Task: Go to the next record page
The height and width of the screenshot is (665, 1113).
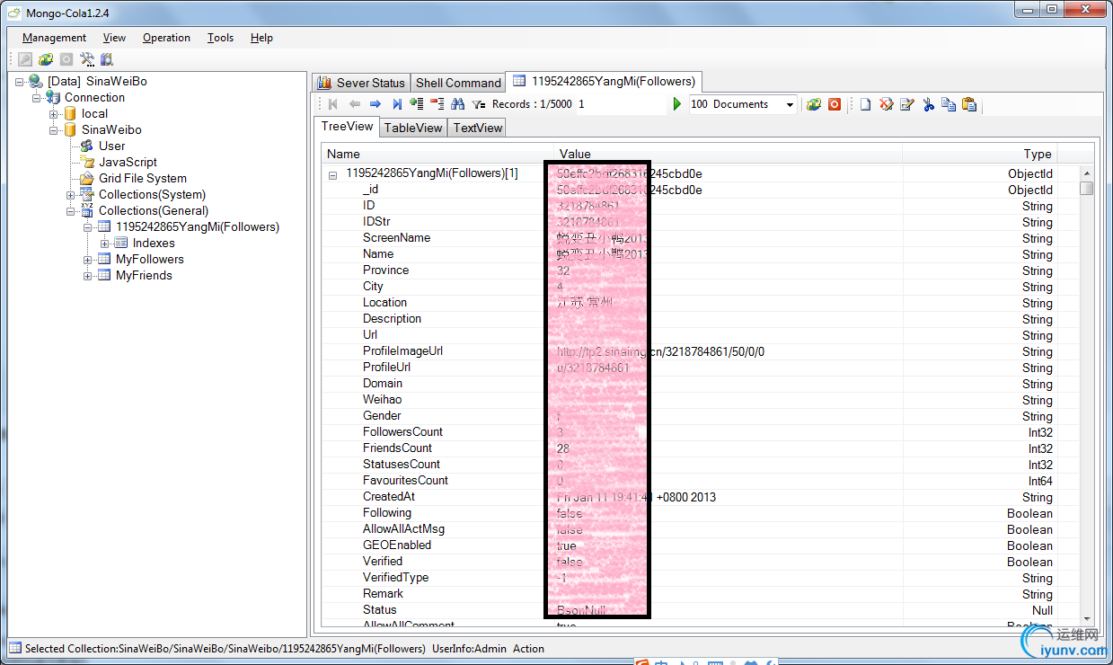Action: pyautogui.click(x=375, y=104)
